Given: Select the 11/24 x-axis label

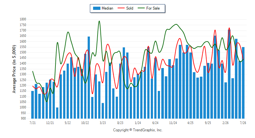Looking at the screenshot, I should pos(173,123).
